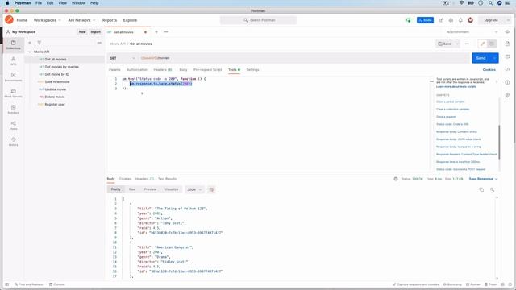Screen dimensions: 516x290
Task: Open the related collections lightbulb icon
Action: tap(507, 95)
